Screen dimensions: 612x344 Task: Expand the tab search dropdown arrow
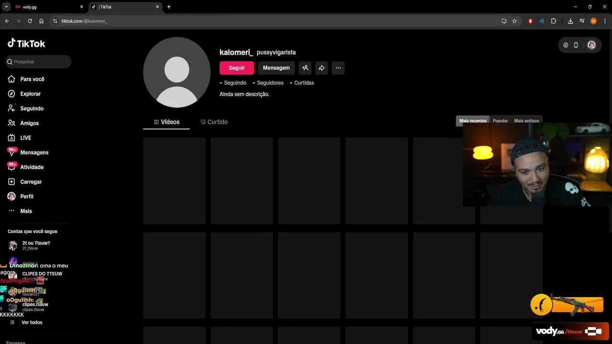[6, 7]
